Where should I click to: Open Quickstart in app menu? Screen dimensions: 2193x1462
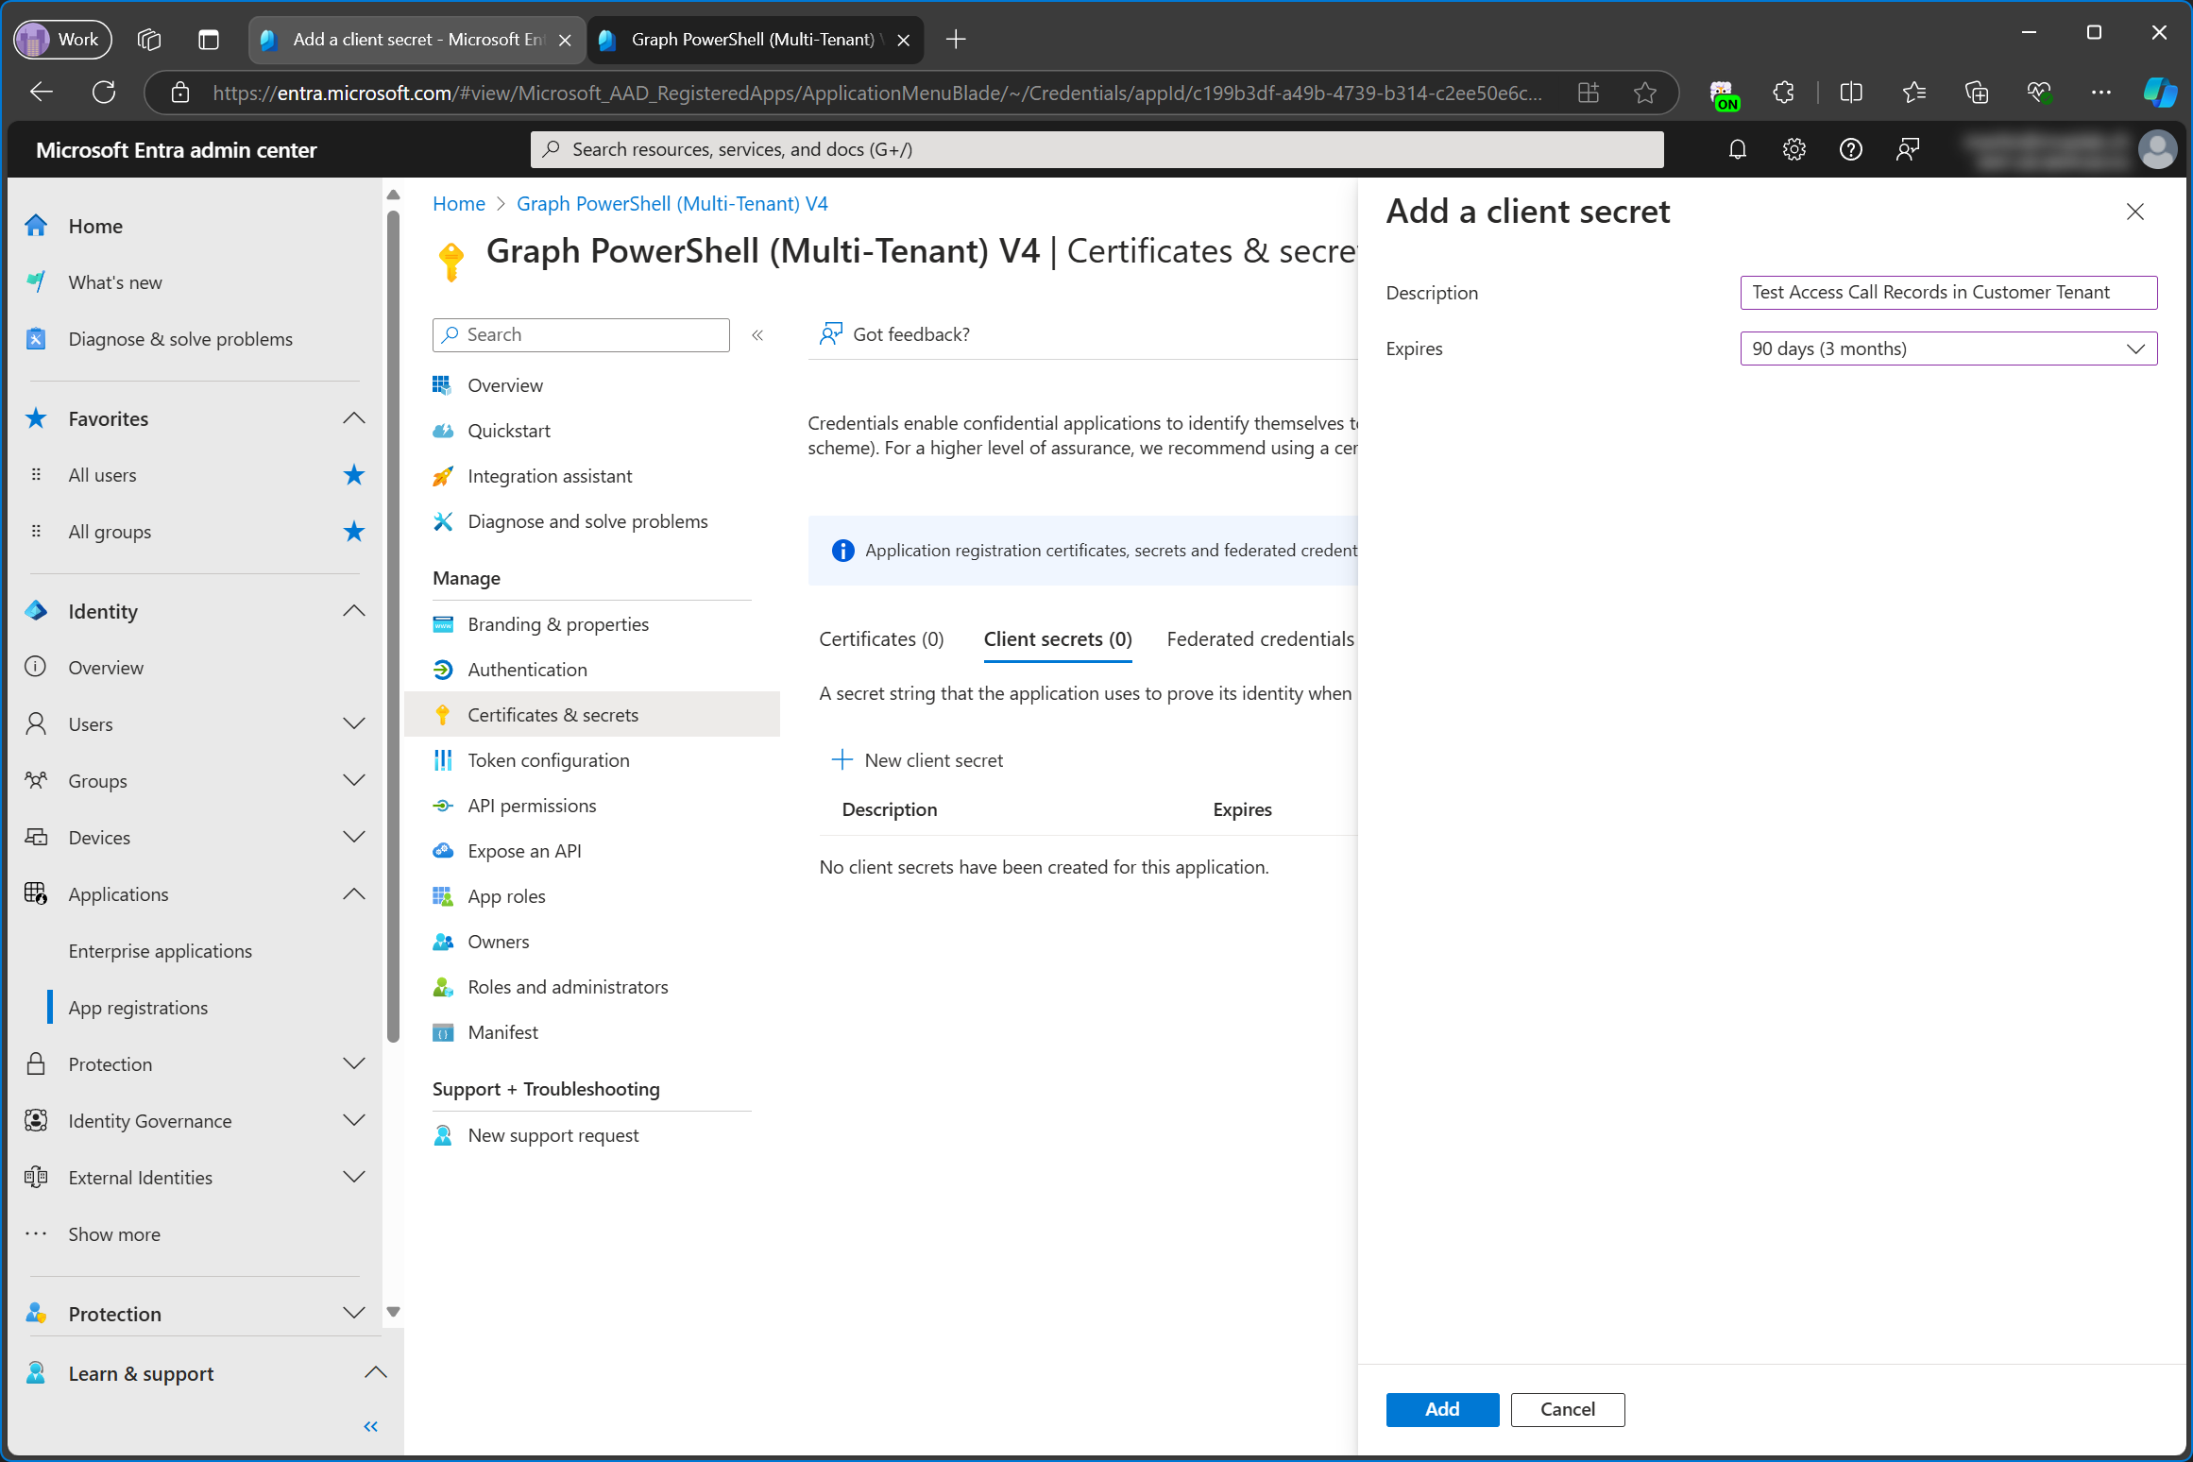tap(509, 431)
